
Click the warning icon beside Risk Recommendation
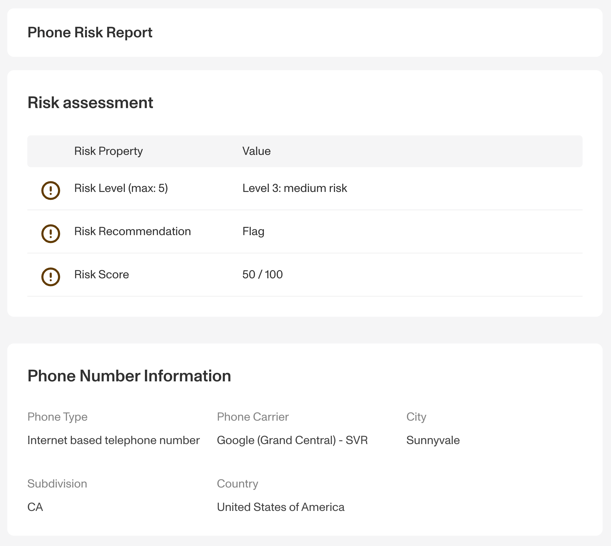point(50,234)
